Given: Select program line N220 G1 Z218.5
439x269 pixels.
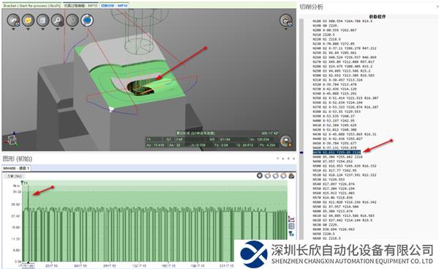Looking at the screenshot, I should [326, 39].
